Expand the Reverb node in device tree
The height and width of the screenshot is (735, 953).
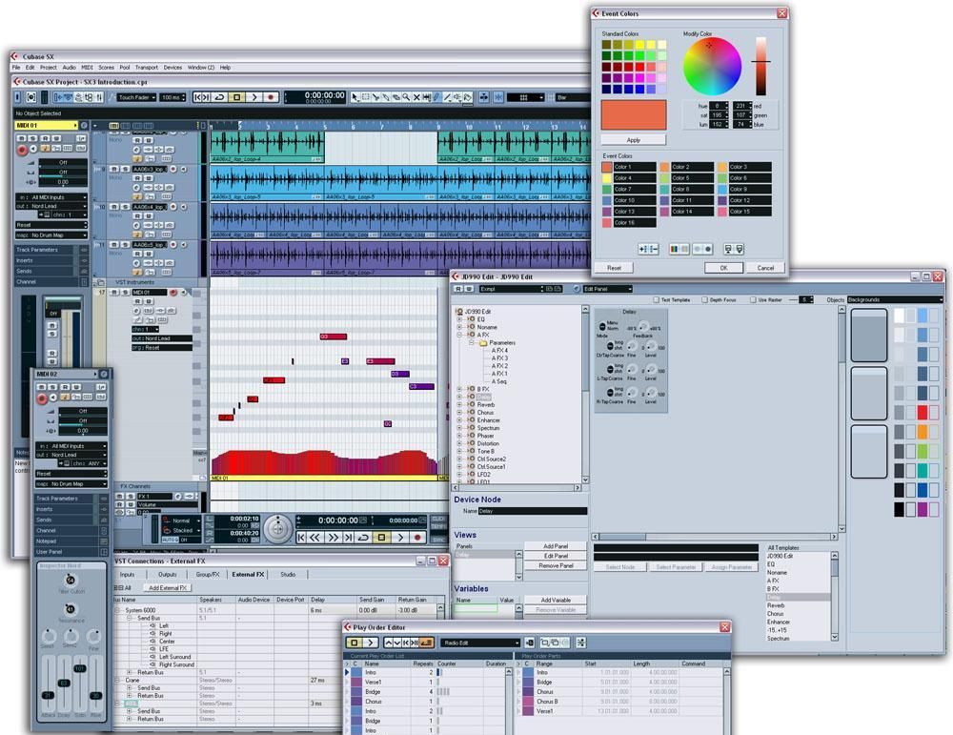click(x=459, y=405)
